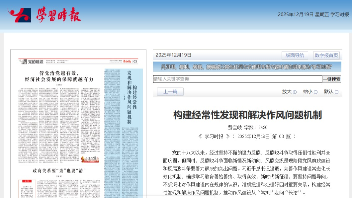Click the 放大 plus icon to enlarge text
Screen dimensions: 352x198
[295, 92]
